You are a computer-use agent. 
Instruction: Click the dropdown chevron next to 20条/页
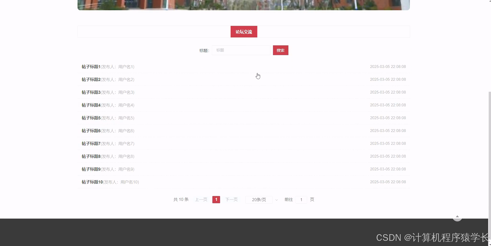[x=276, y=200]
